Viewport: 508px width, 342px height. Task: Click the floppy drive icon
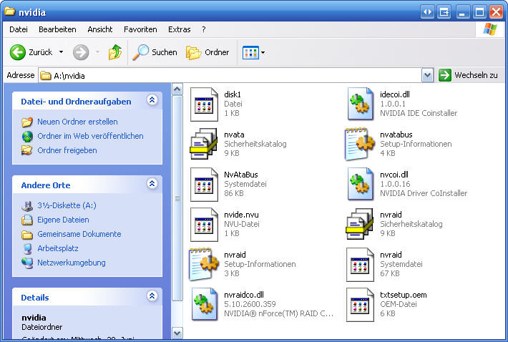[x=27, y=205]
